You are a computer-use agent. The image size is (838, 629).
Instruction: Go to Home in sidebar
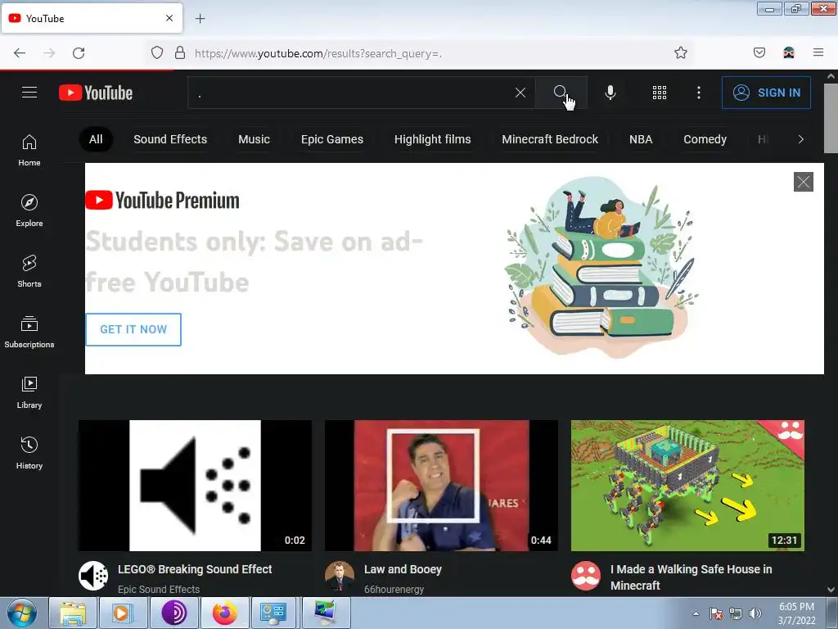coord(29,151)
